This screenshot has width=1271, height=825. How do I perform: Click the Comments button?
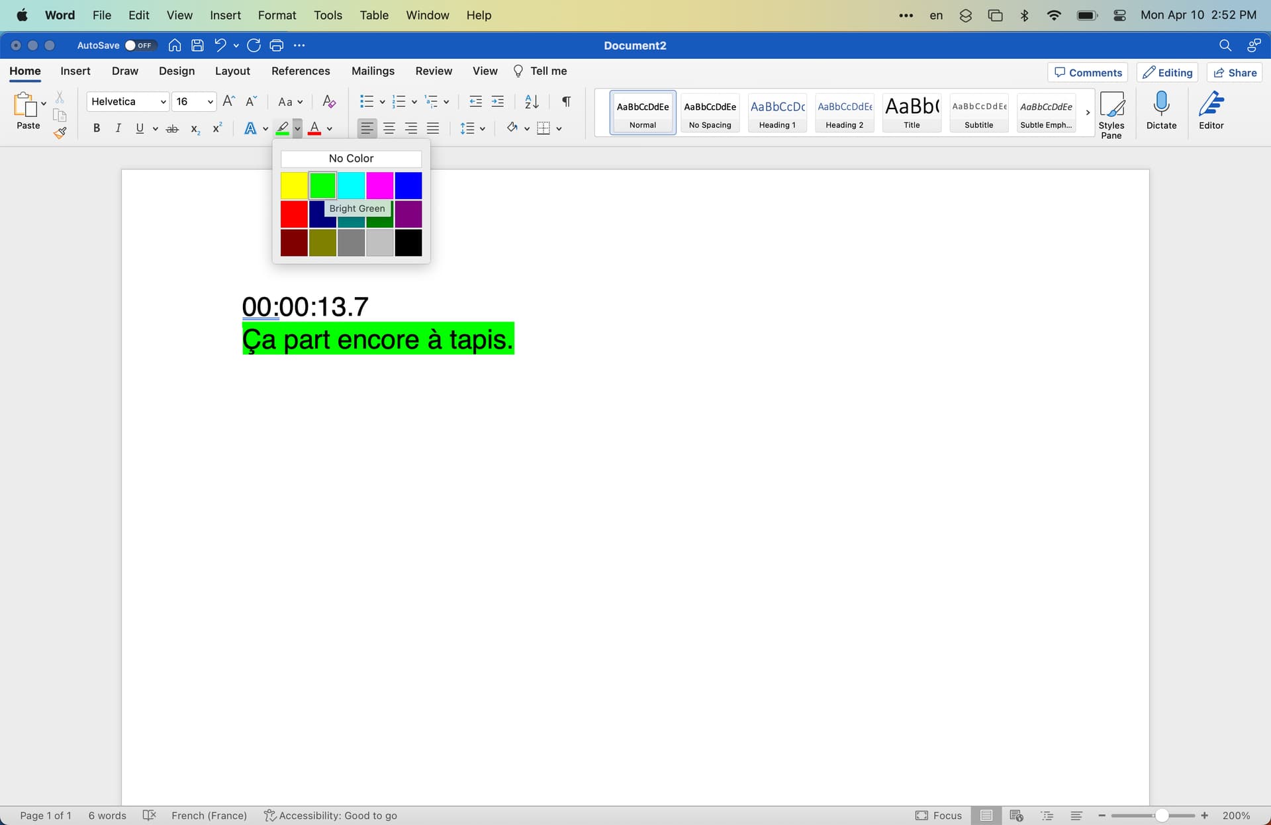(1088, 73)
